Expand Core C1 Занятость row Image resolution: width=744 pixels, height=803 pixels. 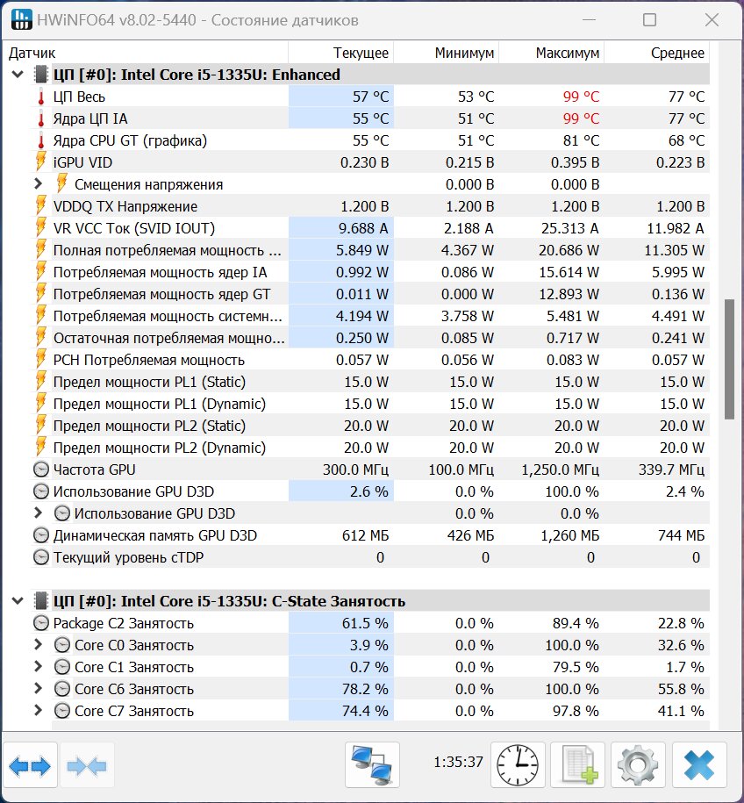coord(38,666)
